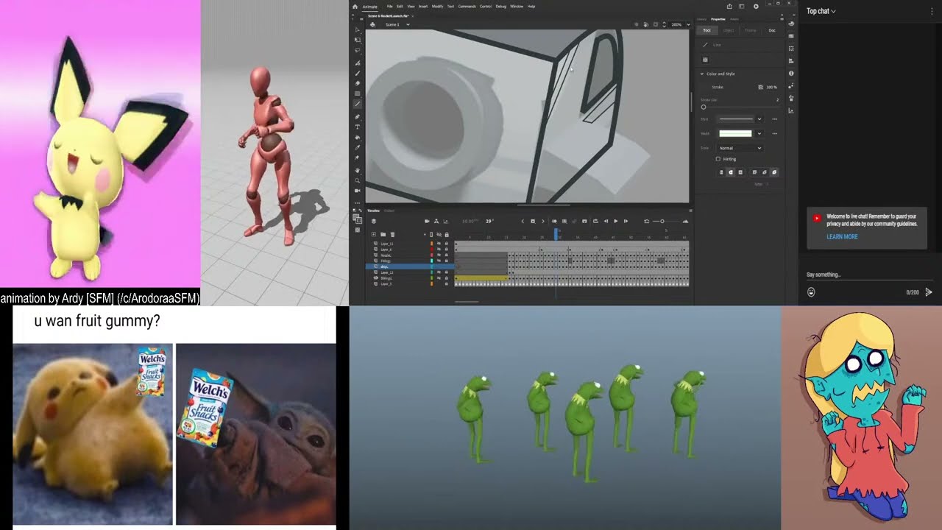
Task: Toggle object drawing mode icon in properties
Action: coord(705,60)
